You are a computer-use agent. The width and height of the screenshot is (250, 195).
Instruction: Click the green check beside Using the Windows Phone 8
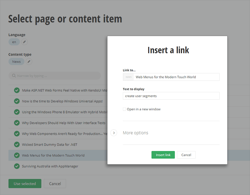click(17, 112)
